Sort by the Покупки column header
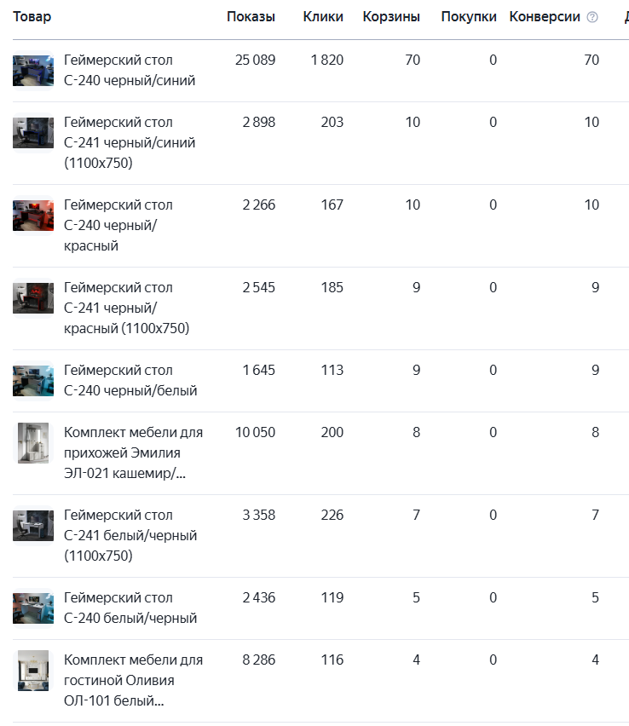The height and width of the screenshot is (726, 629). (469, 17)
